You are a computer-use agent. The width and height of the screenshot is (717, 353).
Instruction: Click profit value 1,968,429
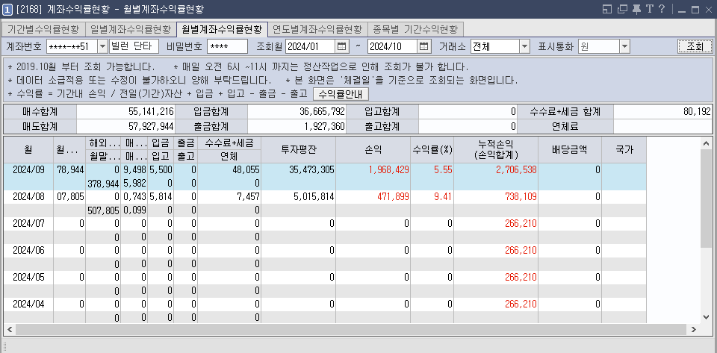pyautogui.click(x=389, y=170)
